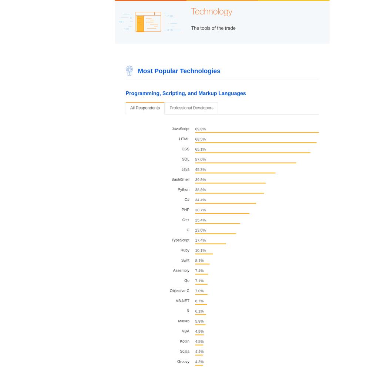
Task: Select the TypeScript row label
Action: point(180,240)
